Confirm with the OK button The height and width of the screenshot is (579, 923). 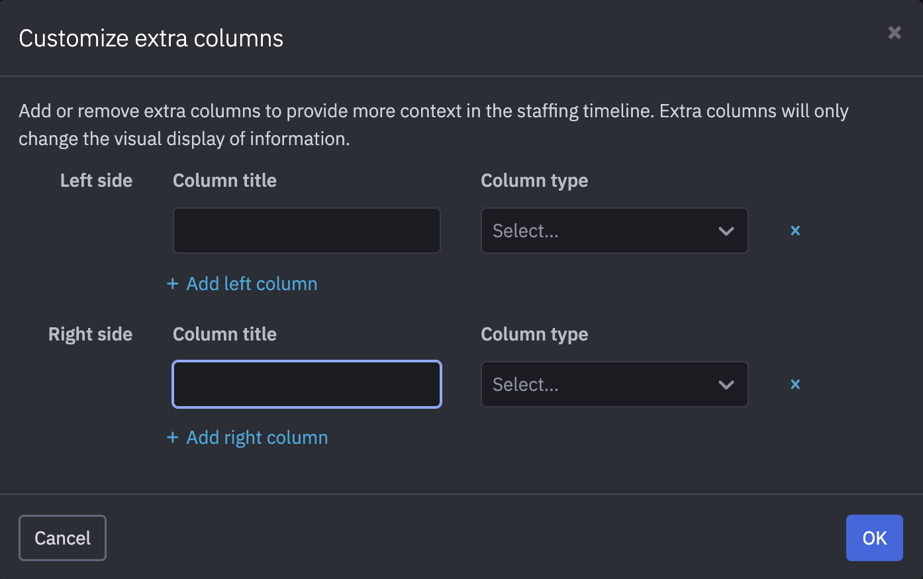tap(874, 538)
